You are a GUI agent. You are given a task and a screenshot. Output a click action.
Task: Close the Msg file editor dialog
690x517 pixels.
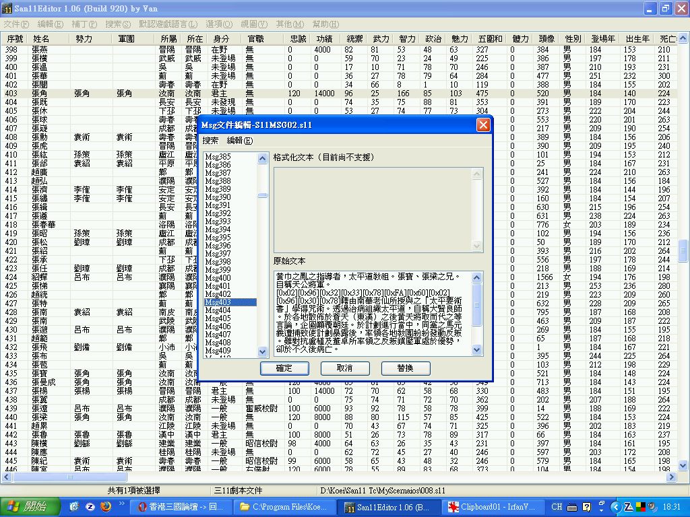point(482,125)
